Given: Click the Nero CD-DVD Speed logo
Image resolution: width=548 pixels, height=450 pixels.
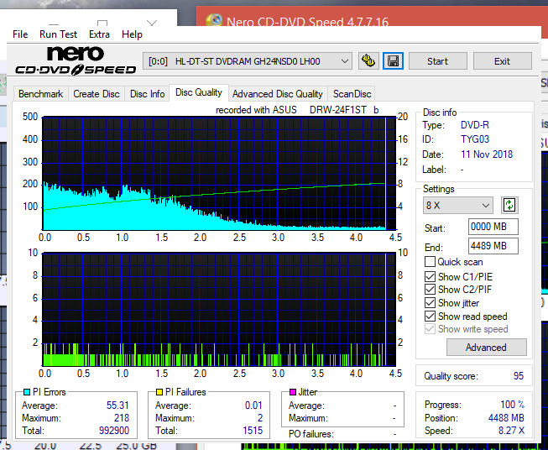Looking at the screenshot, I should (76, 61).
